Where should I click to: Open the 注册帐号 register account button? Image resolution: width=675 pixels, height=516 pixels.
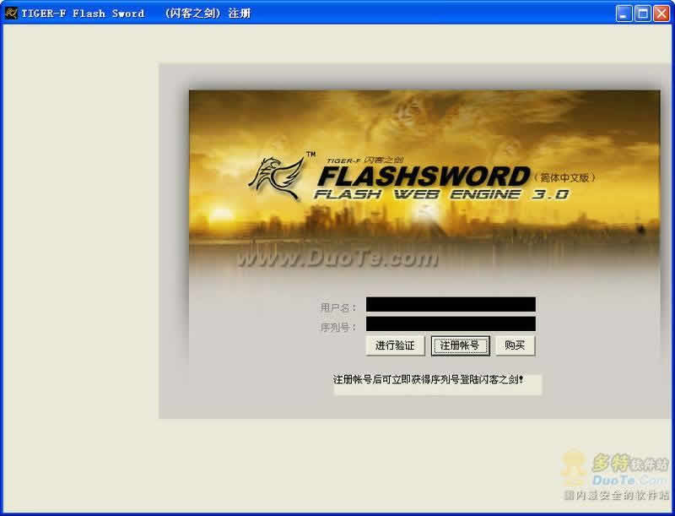[460, 345]
